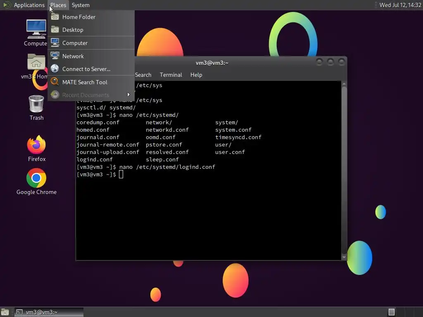Screen dimensions: 423x317
Task: Click the Desktop folder menu icon
Action: pyautogui.click(x=55, y=30)
